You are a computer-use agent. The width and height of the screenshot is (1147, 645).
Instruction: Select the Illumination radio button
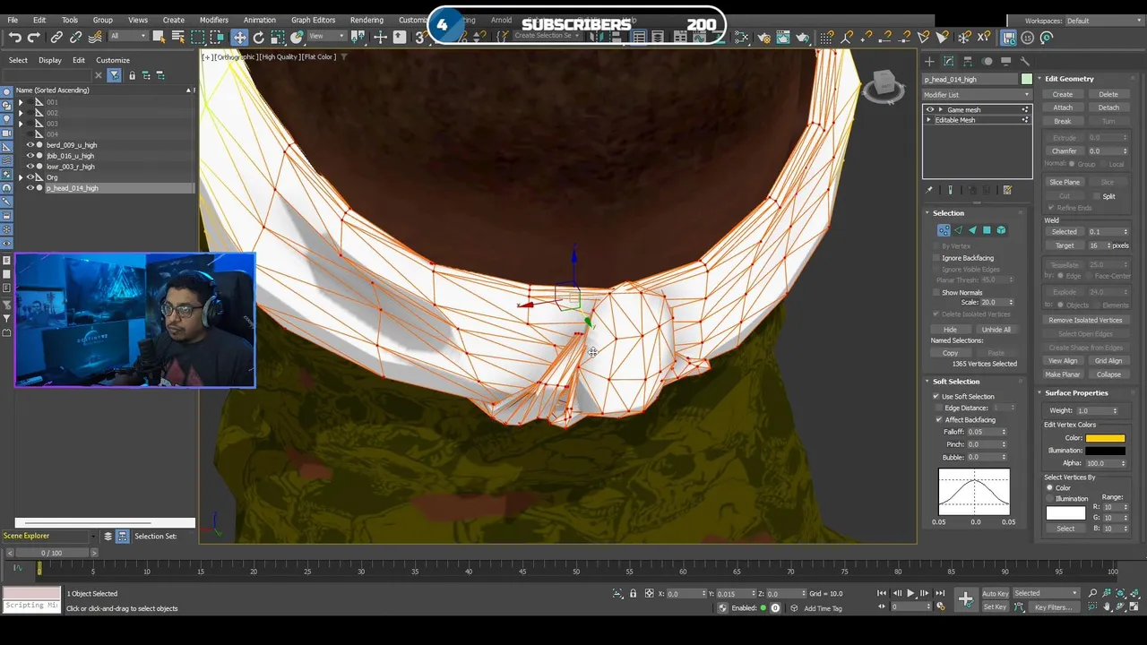click(x=1049, y=499)
